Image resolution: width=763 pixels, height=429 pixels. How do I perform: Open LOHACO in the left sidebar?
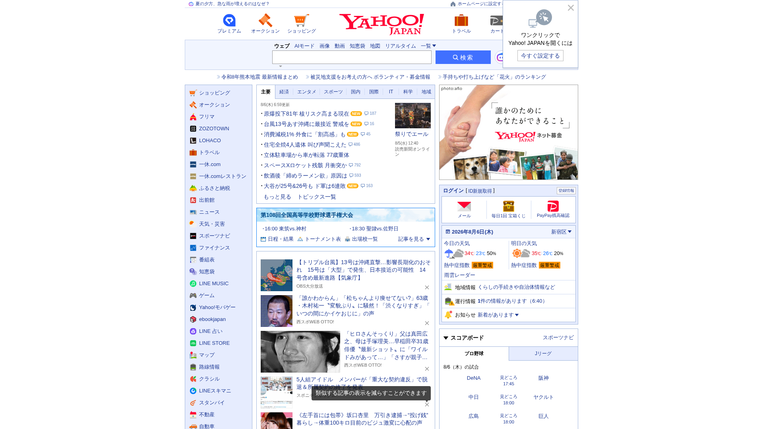[210, 141]
